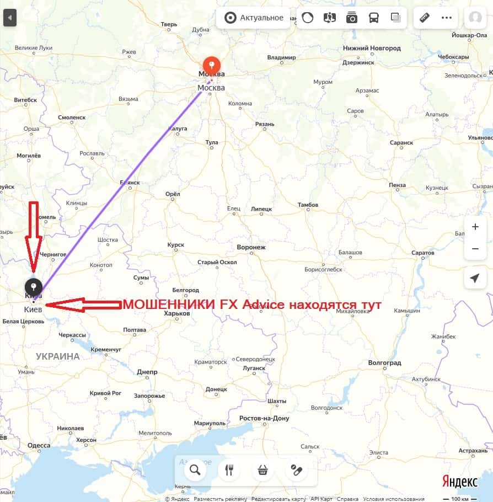493x502 pixels.
Task: Open the Актуальное feed button
Action: coord(253,18)
